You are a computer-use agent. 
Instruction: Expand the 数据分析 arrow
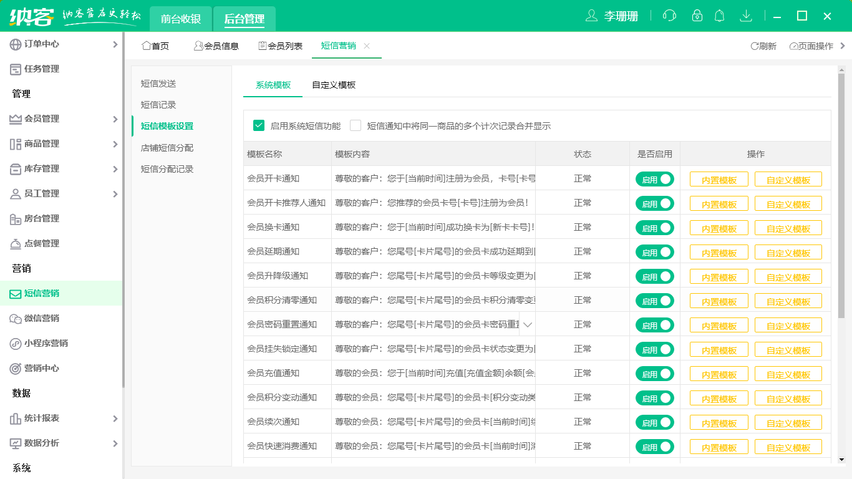click(115, 443)
